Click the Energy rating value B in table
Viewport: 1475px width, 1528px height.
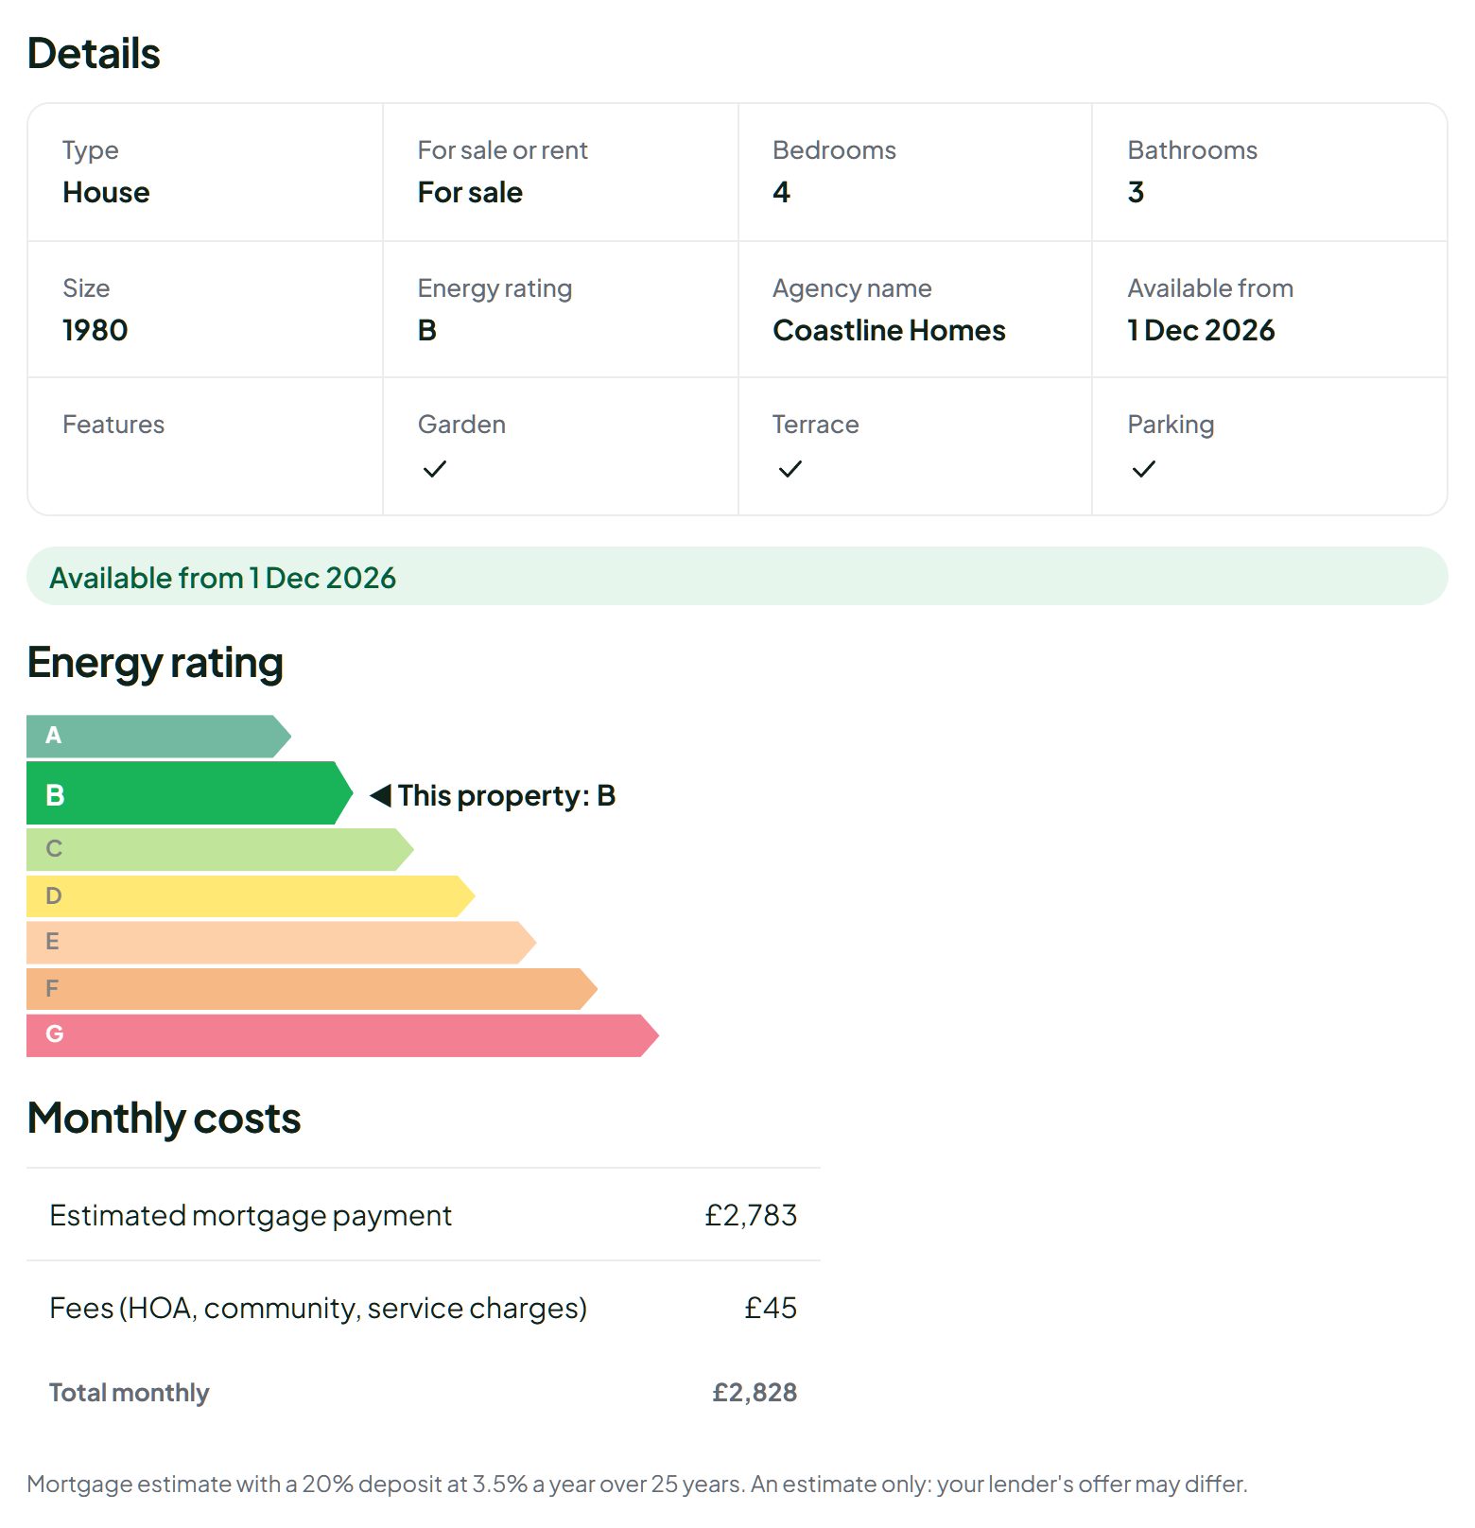pos(427,330)
